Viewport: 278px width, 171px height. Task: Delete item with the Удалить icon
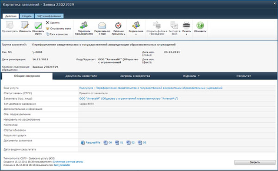47,23
